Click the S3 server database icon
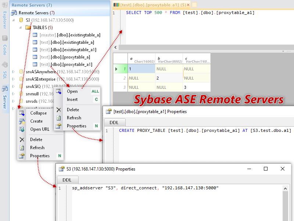This screenshot has height=221, width=294. [x=21, y=20]
